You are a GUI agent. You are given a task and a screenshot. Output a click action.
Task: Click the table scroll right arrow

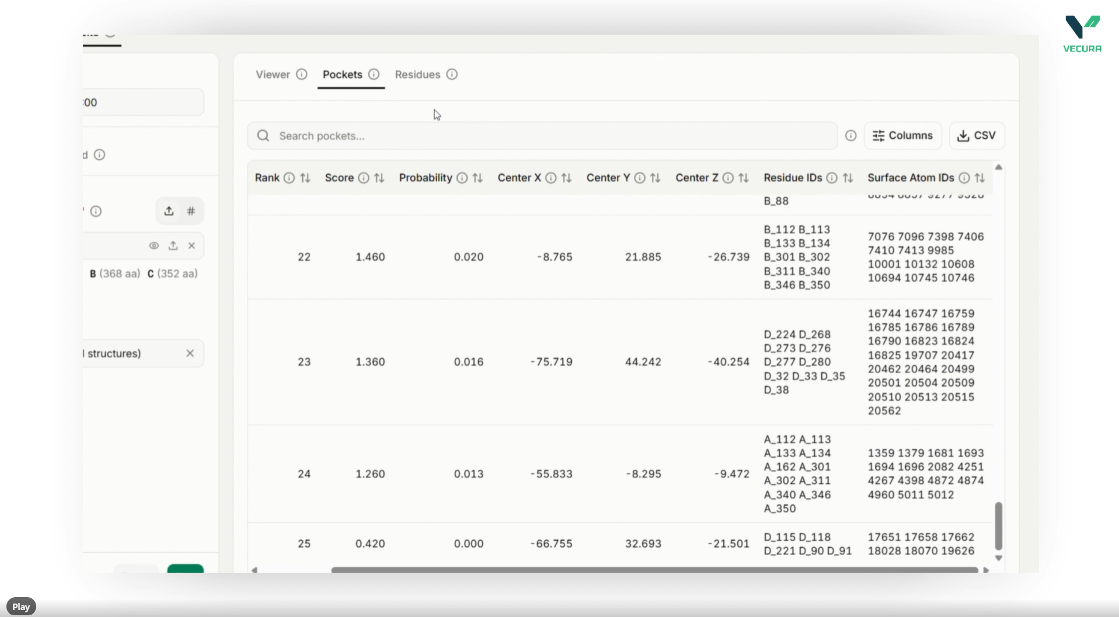(986, 570)
